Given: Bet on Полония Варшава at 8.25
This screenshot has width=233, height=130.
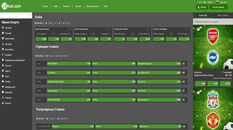Looking at the screenshot, I should point(159,64).
